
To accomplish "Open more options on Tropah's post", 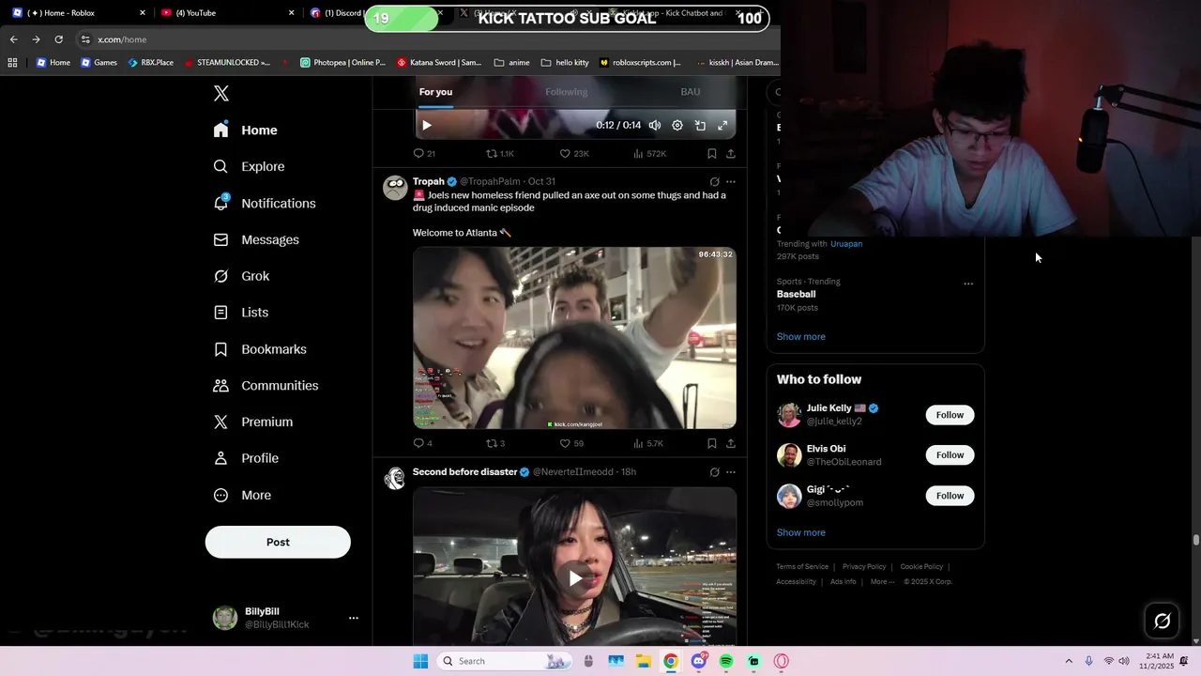I will pos(731,182).
